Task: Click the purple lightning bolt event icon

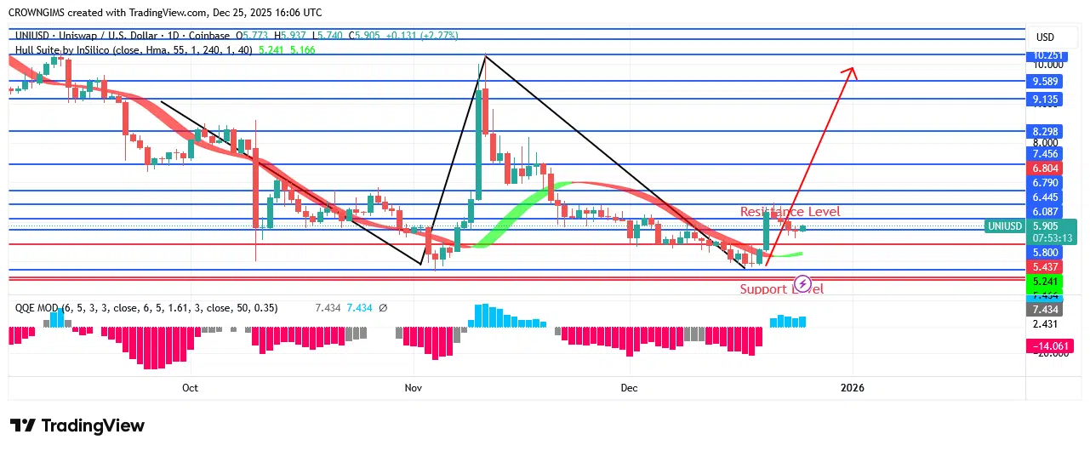Action: (x=802, y=283)
